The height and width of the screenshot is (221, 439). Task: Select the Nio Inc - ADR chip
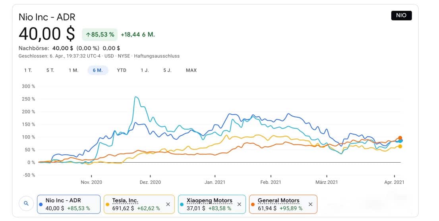(69, 204)
